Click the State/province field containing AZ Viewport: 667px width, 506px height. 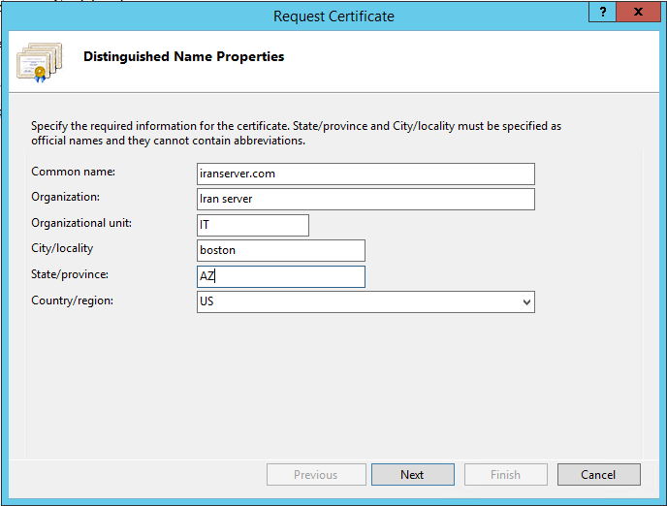[281, 276]
